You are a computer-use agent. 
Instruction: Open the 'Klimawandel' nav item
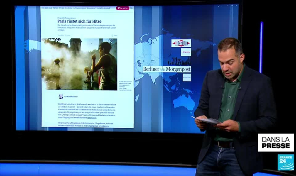pos(91,8)
